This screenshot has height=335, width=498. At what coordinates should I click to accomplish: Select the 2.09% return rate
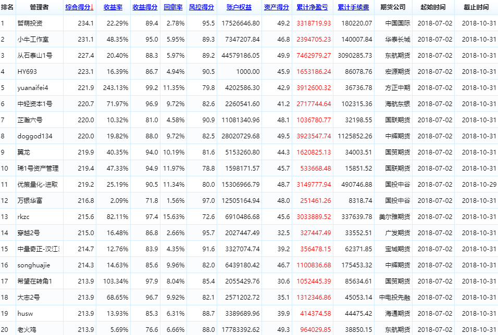click(119, 200)
